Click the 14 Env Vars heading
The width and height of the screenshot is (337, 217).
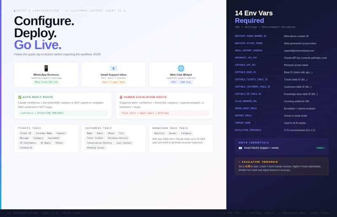pyautogui.click(x=254, y=13)
